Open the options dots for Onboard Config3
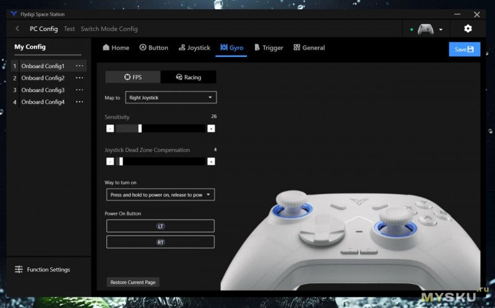The height and width of the screenshot is (308, 495). click(x=79, y=90)
